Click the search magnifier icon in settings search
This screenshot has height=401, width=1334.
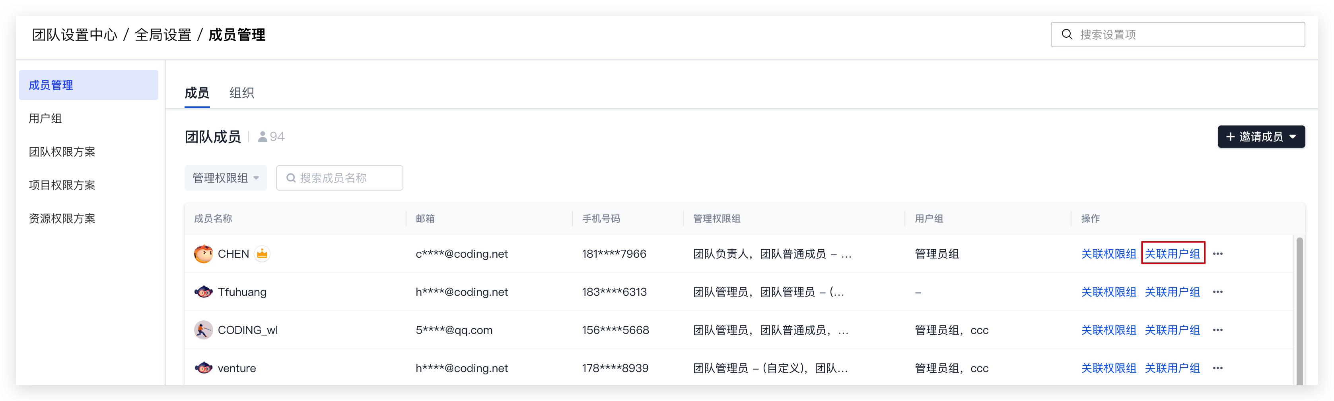click(1067, 35)
